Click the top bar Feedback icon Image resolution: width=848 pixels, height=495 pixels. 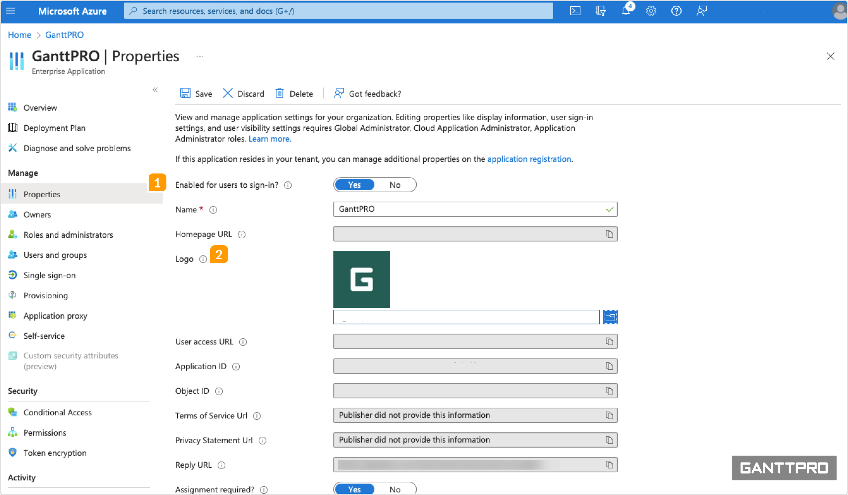coord(701,11)
